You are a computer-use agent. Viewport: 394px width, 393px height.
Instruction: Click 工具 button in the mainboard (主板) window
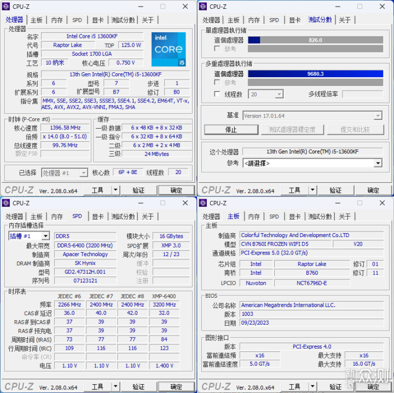[295, 387]
